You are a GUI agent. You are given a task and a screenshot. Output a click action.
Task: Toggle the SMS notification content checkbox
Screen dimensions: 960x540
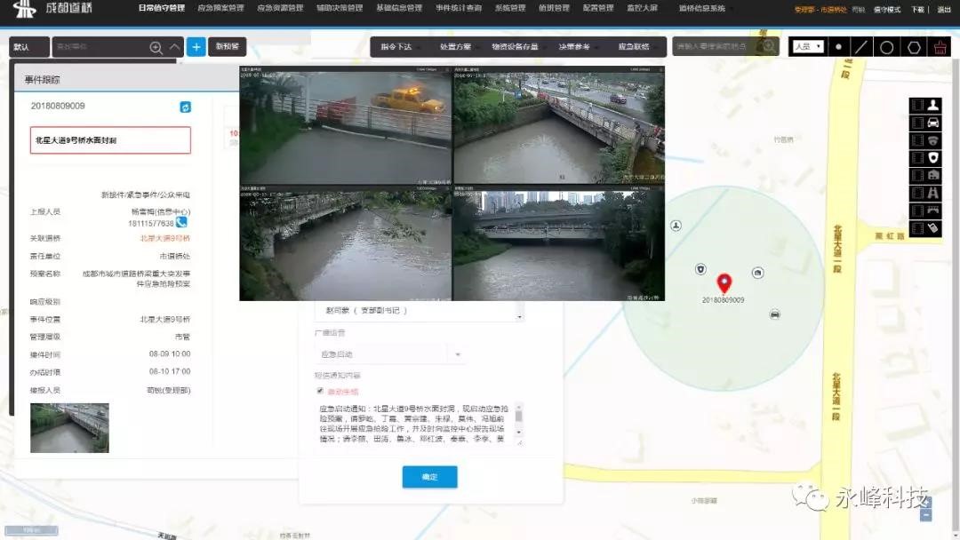(320, 391)
